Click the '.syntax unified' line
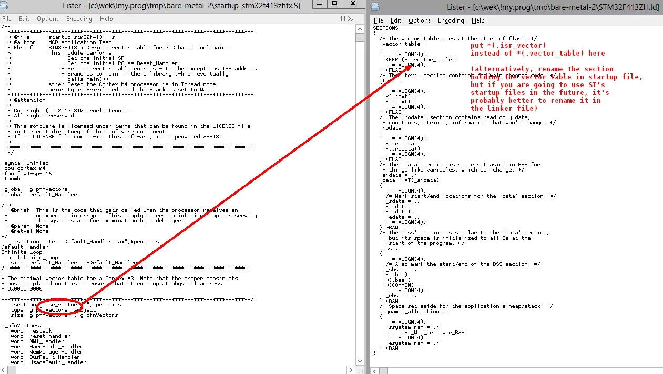Image resolution: width=663 pixels, height=374 pixels. [25, 163]
